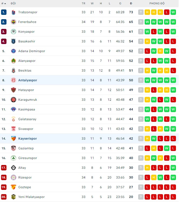The width and height of the screenshot is (180, 202).
Task: Click the Galatasaray team logo
Action: tap(13, 119)
